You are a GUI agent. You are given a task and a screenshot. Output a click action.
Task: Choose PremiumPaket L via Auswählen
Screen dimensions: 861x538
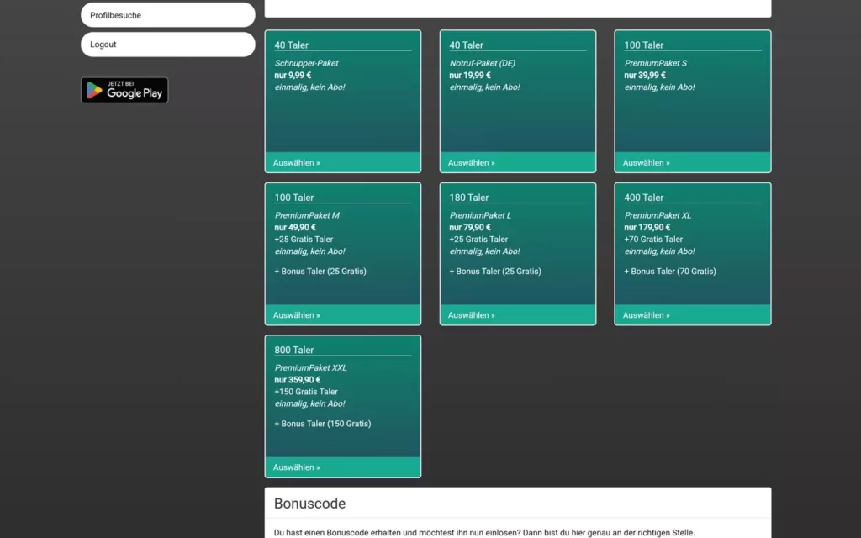(x=471, y=314)
